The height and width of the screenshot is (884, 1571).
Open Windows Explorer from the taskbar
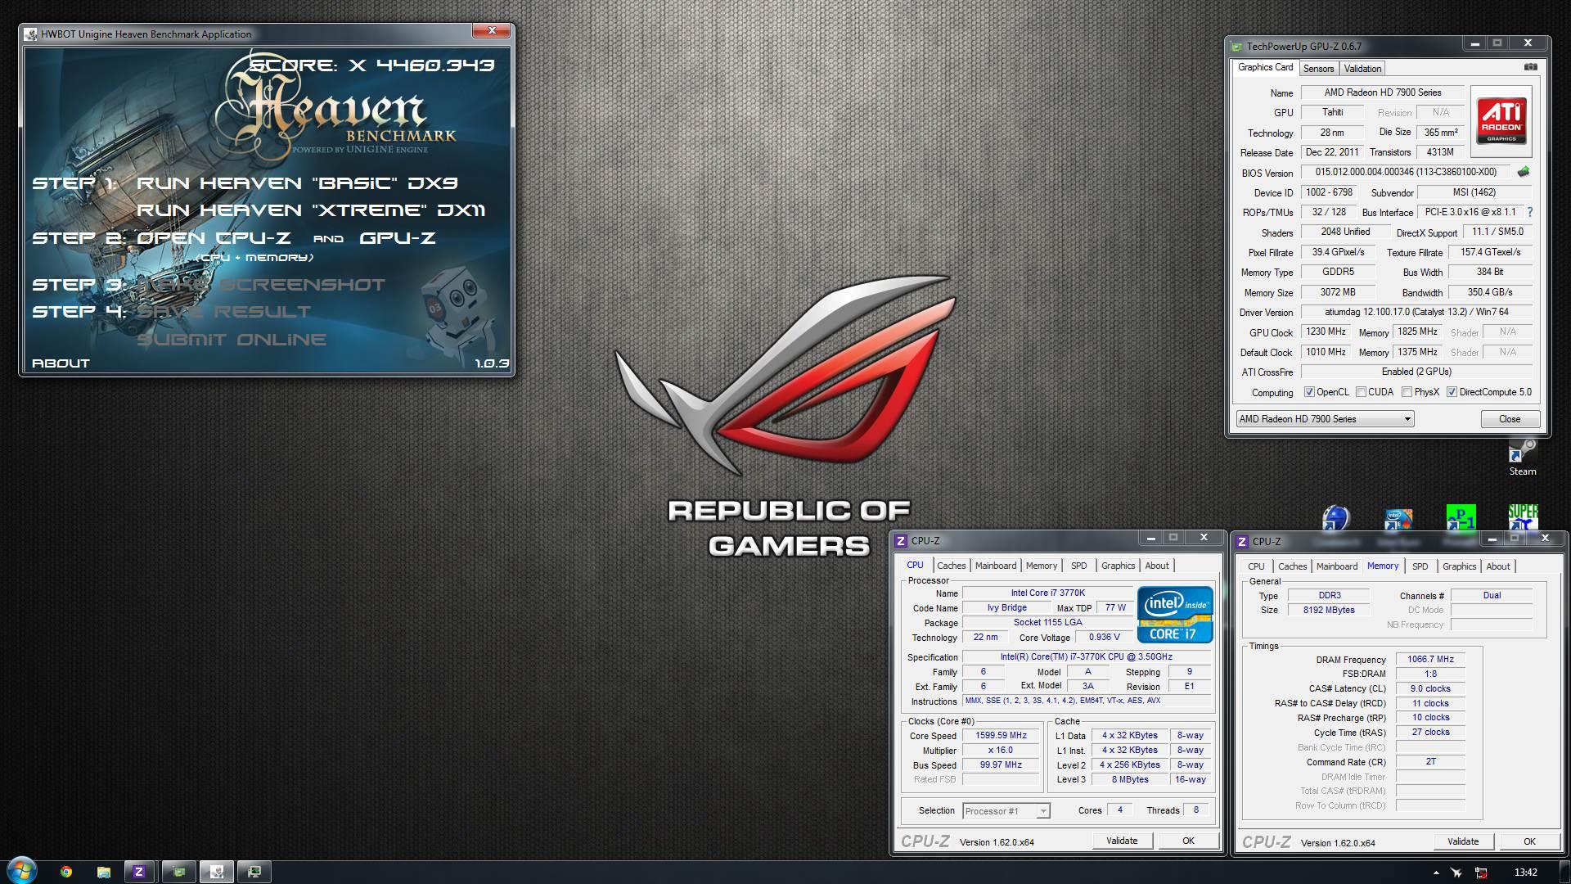(104, 872)
